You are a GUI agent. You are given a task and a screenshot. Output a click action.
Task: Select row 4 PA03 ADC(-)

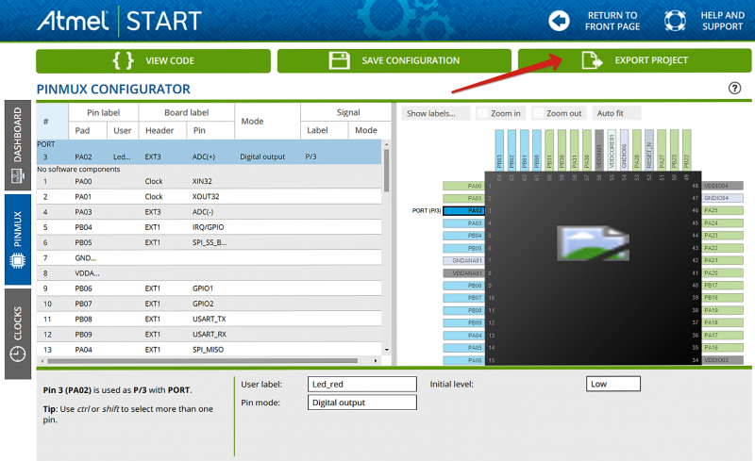coord(209,212)
